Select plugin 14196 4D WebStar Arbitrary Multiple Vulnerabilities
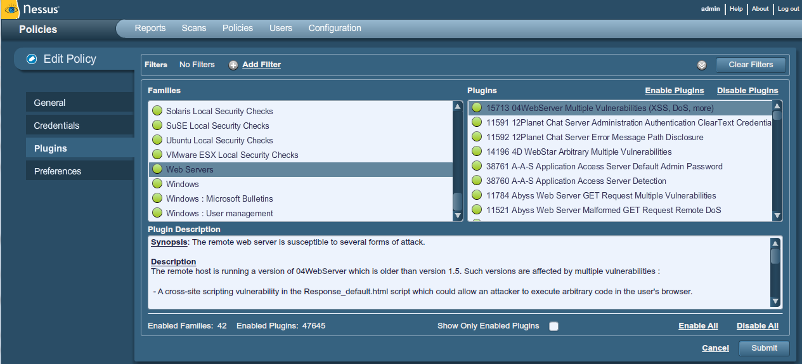 click(x=620, y=152)
